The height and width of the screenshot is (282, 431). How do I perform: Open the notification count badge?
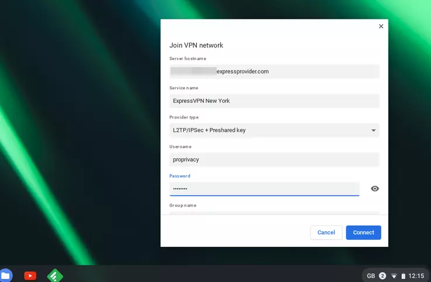click(x=383, y=276)
